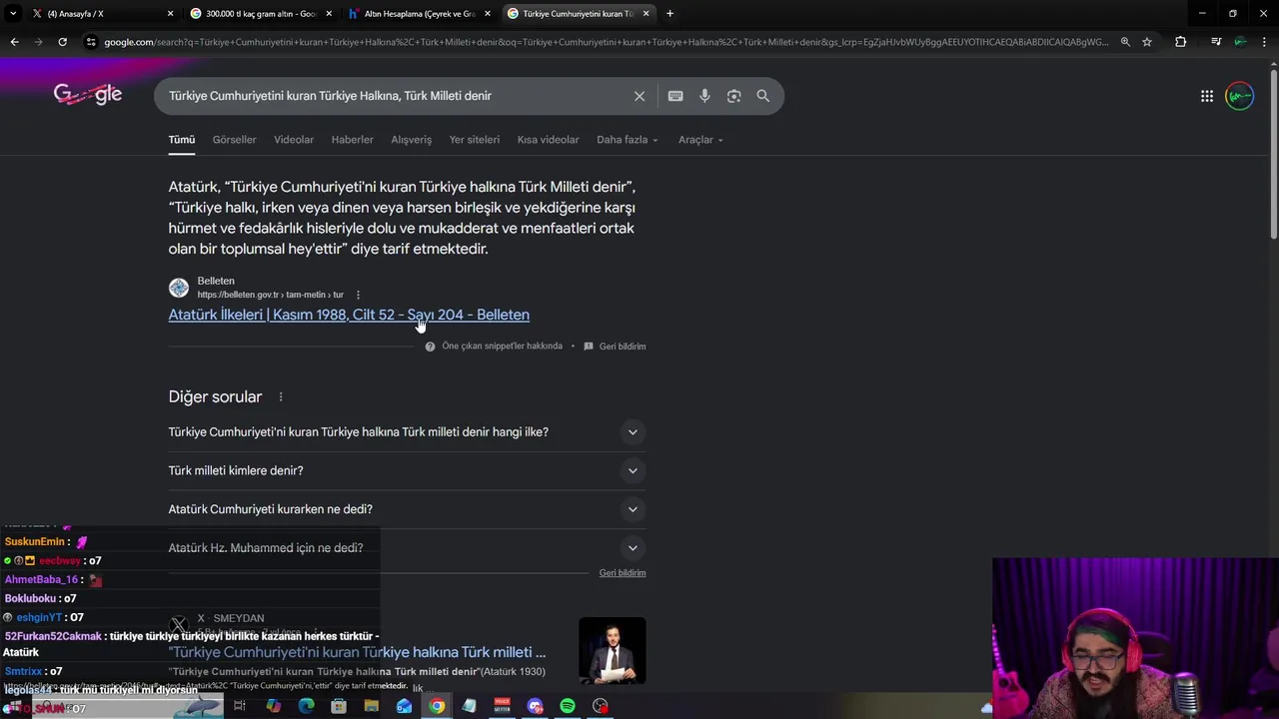Open the media controls icon in Chrome toolbar
The height and width of the screenshot is (719, 1279).
[x=1216, y=42]
